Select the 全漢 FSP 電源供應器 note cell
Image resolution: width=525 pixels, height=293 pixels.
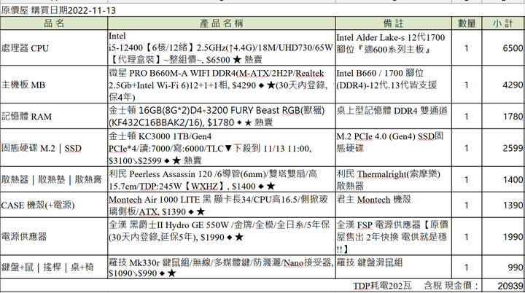[394, 236]
